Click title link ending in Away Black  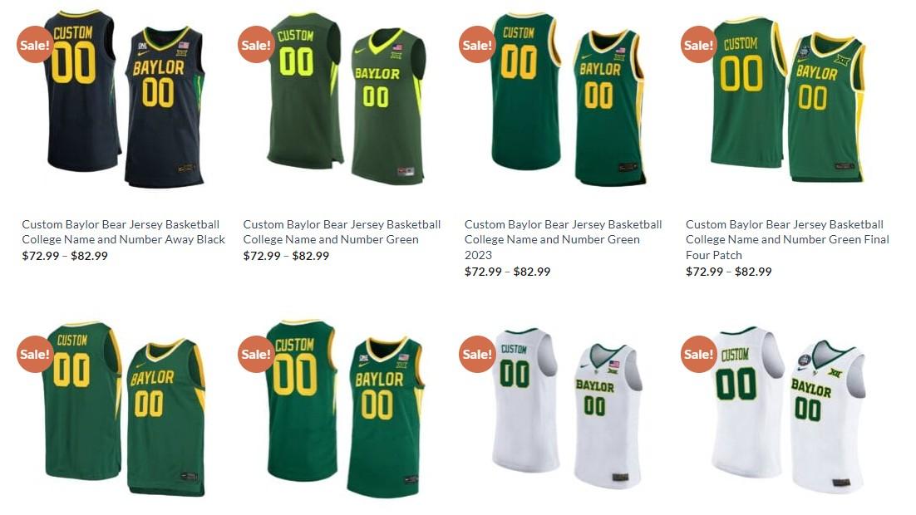point(123,232)
